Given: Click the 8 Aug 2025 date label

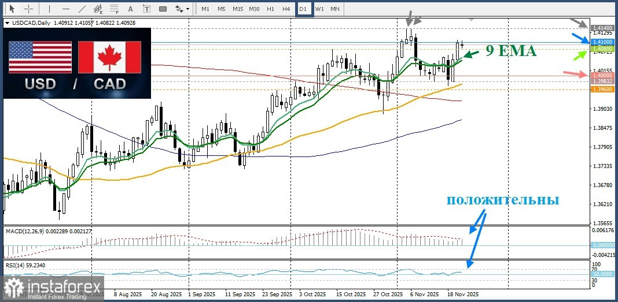Looking at the screenshot, I should (x=128, y=294).
